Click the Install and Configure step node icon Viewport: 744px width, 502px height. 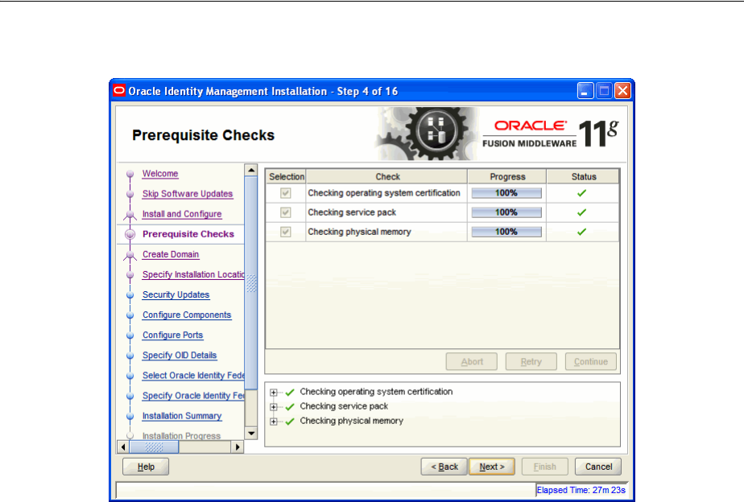tap(130, 216)
